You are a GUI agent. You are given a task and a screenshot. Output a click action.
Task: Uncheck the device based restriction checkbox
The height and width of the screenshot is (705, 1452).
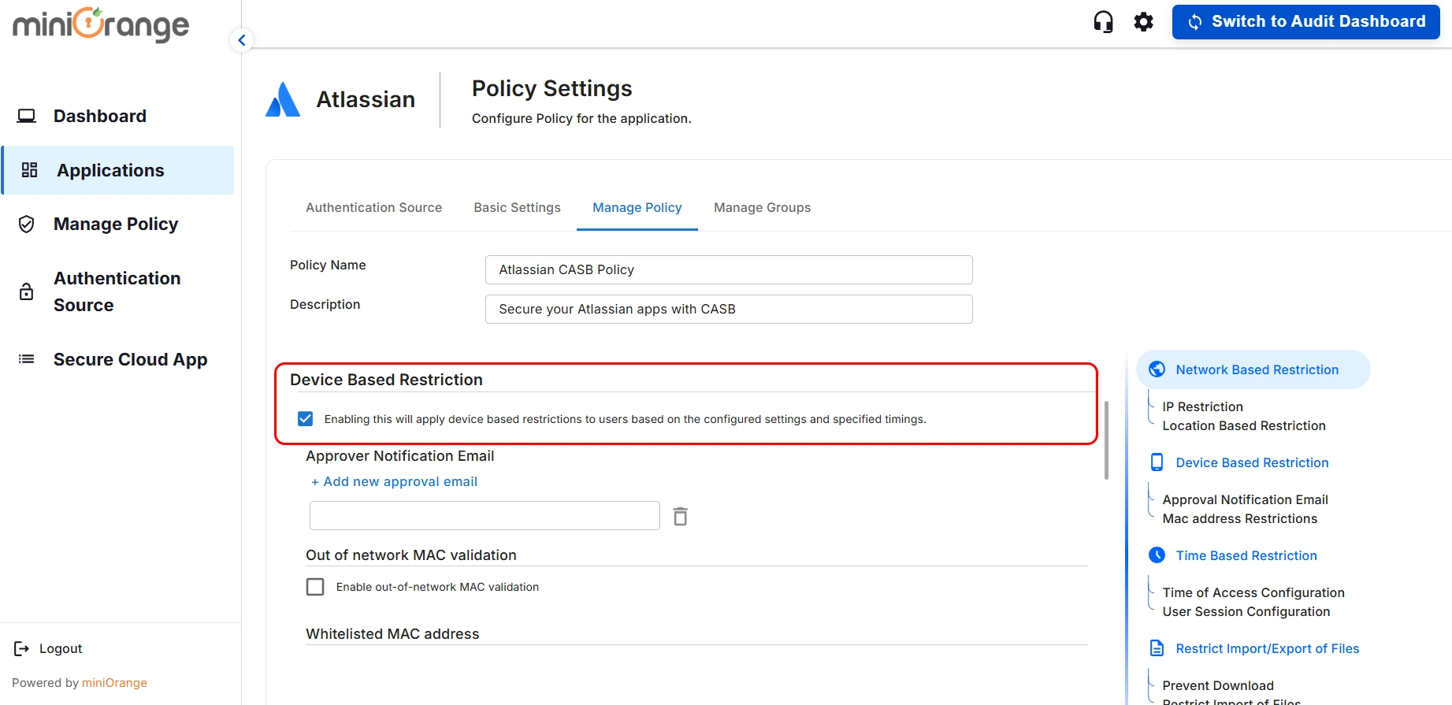pyautogui.click(x=306, y=418)
